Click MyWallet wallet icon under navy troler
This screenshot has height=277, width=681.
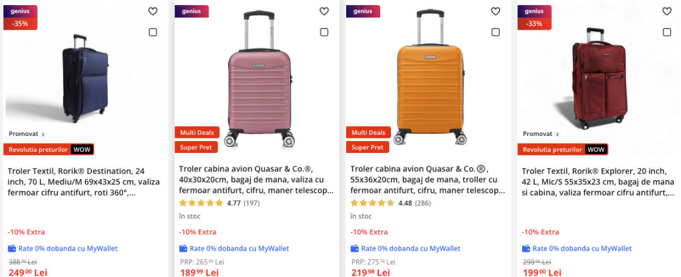12,249
